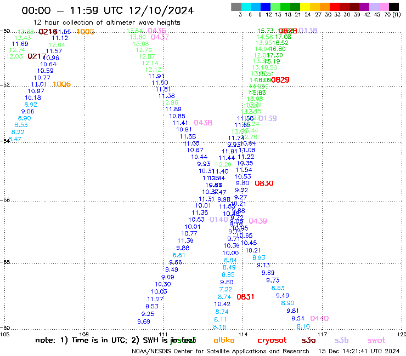Viewport: 406px width, 356px height.
Task: Click the orange 1005 altika time marker
Action: tap(86, 32)
